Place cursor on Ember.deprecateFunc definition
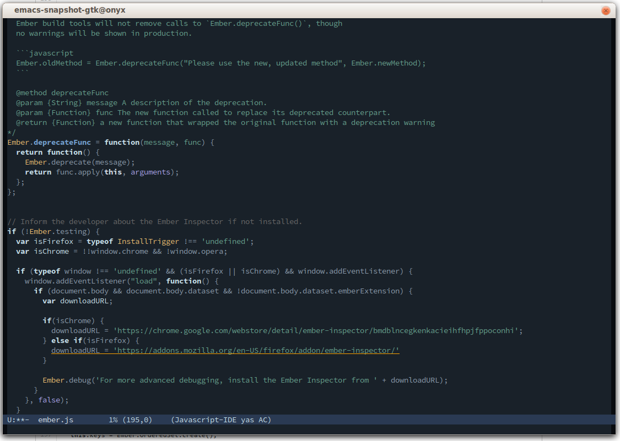 49,142
